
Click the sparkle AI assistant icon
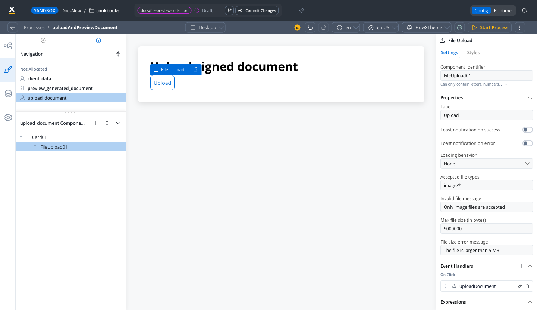pos(302,10)
